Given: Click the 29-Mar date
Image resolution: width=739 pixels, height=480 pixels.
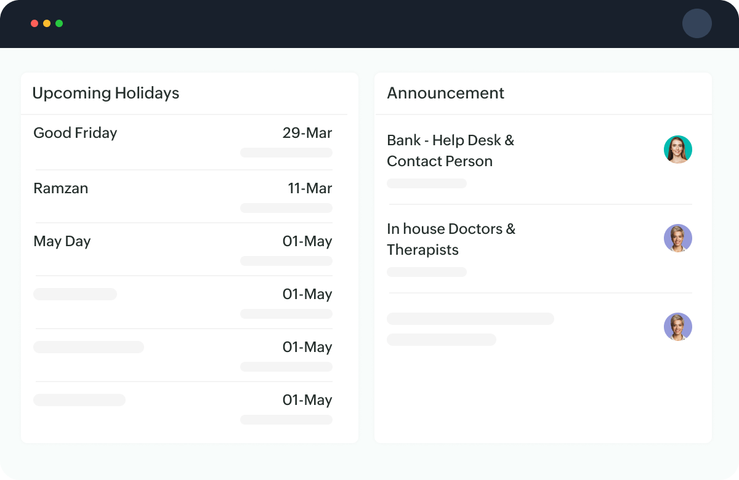Looking at the screenshot, I should [307, 133].
